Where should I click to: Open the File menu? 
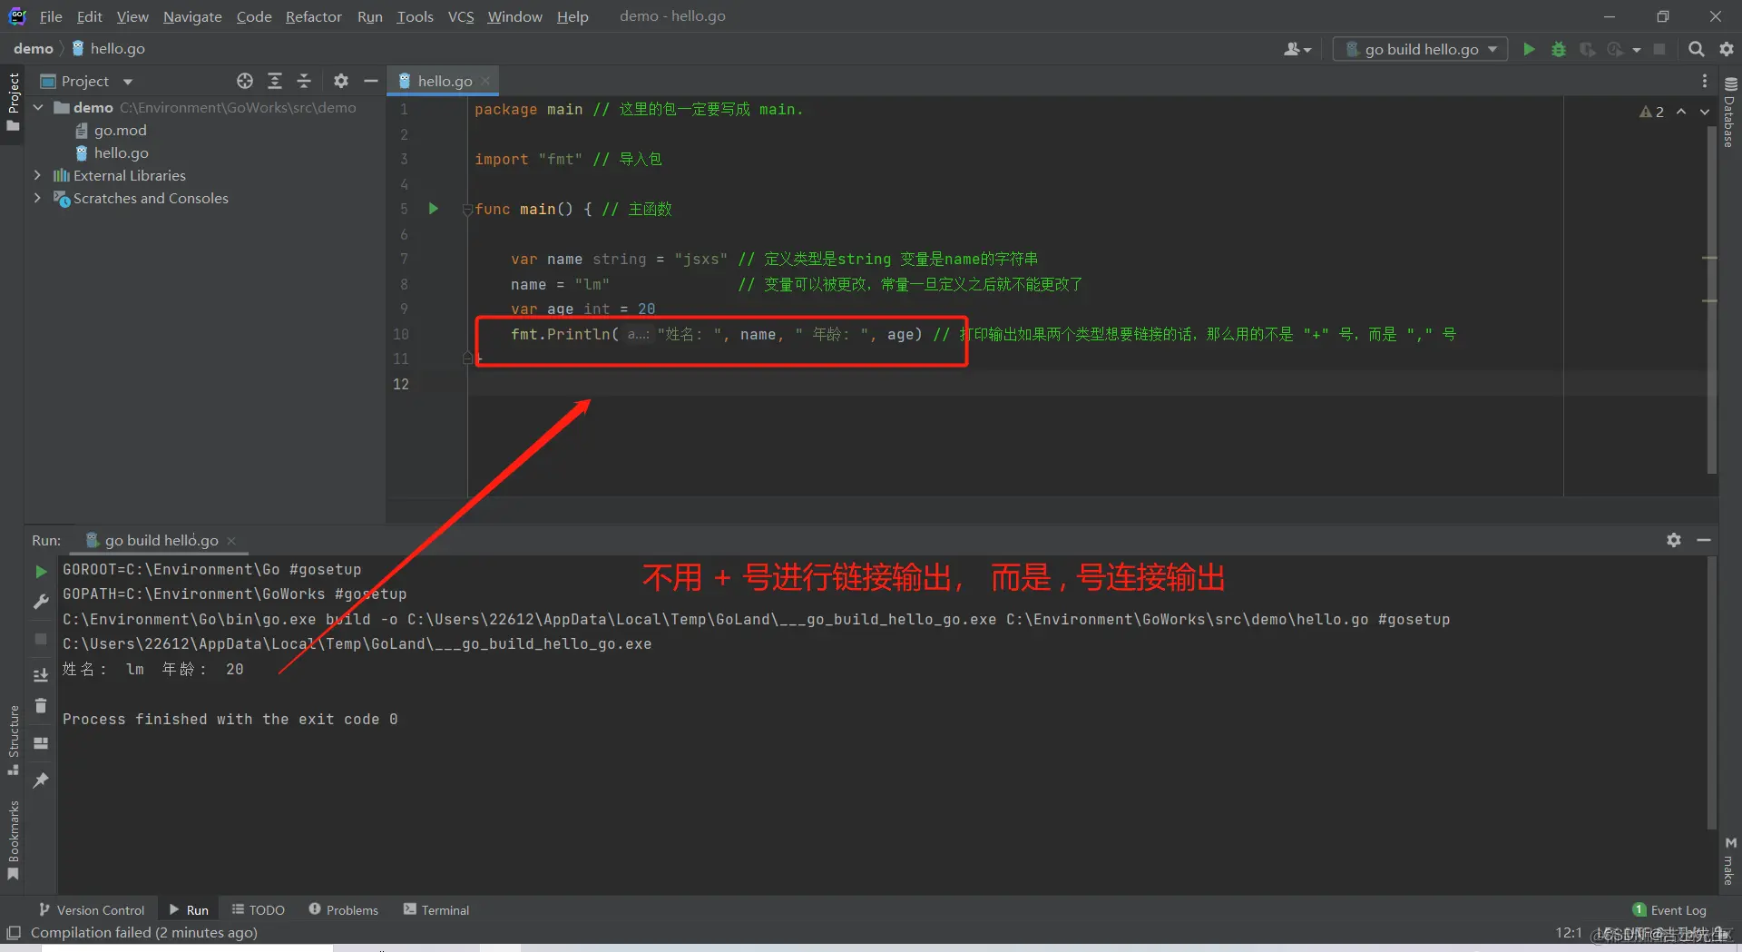point(51,16)
